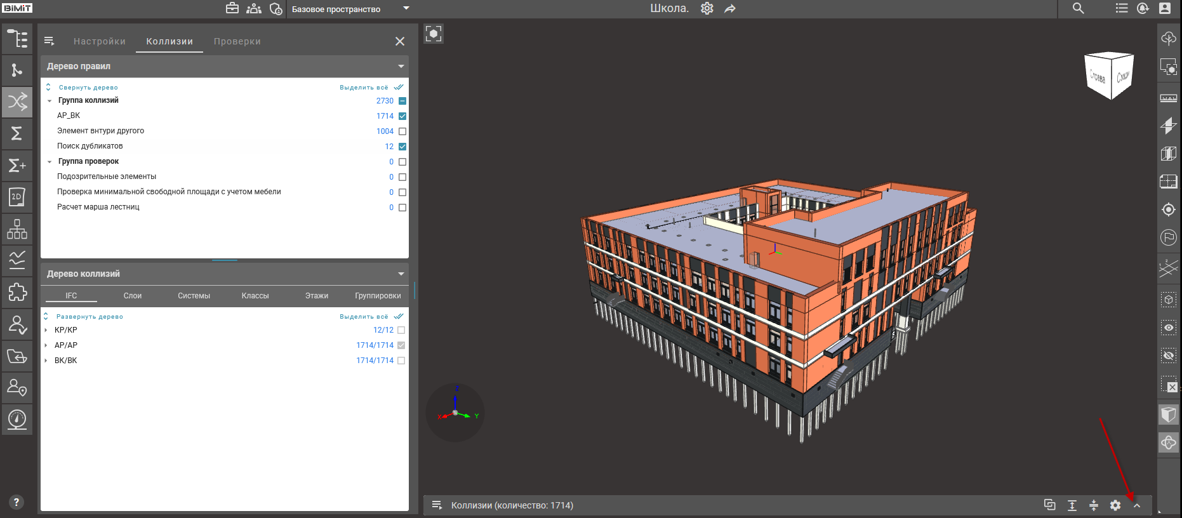Viewport: 1182px width, 518px height.
Task: Uncheck the AP_BK rule checkbox
Action: [402, 116]
